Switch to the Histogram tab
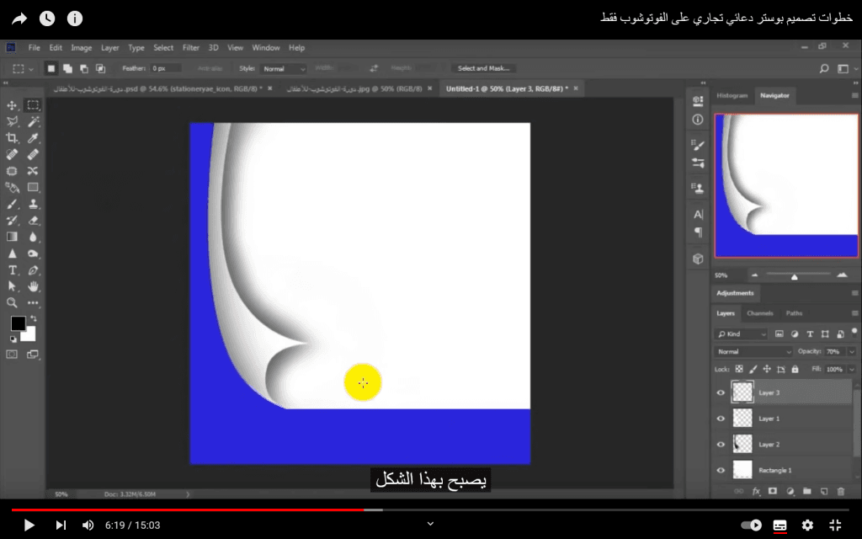Viewport: 862px width, 539px height. tap(732, 95)
